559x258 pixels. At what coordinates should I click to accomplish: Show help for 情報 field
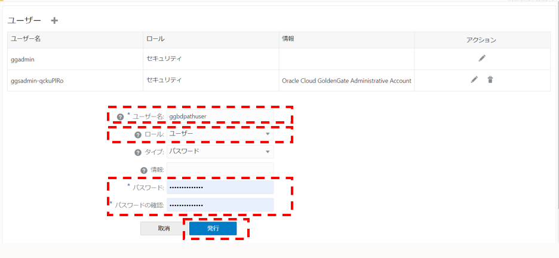(144, 170)
